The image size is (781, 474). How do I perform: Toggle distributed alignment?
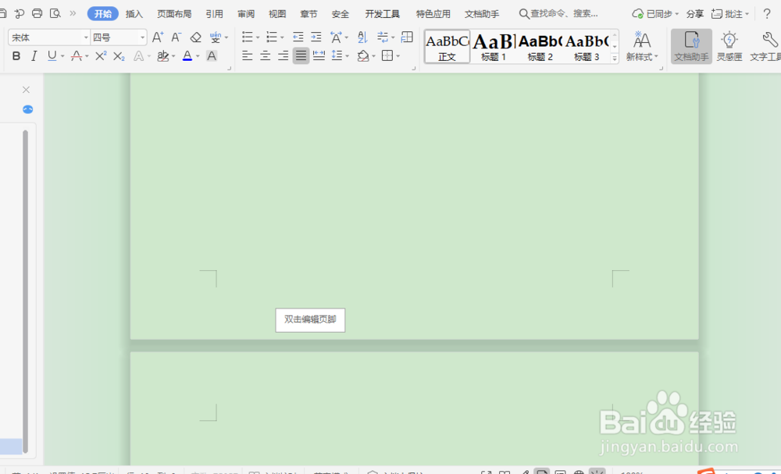pos(319,55)
